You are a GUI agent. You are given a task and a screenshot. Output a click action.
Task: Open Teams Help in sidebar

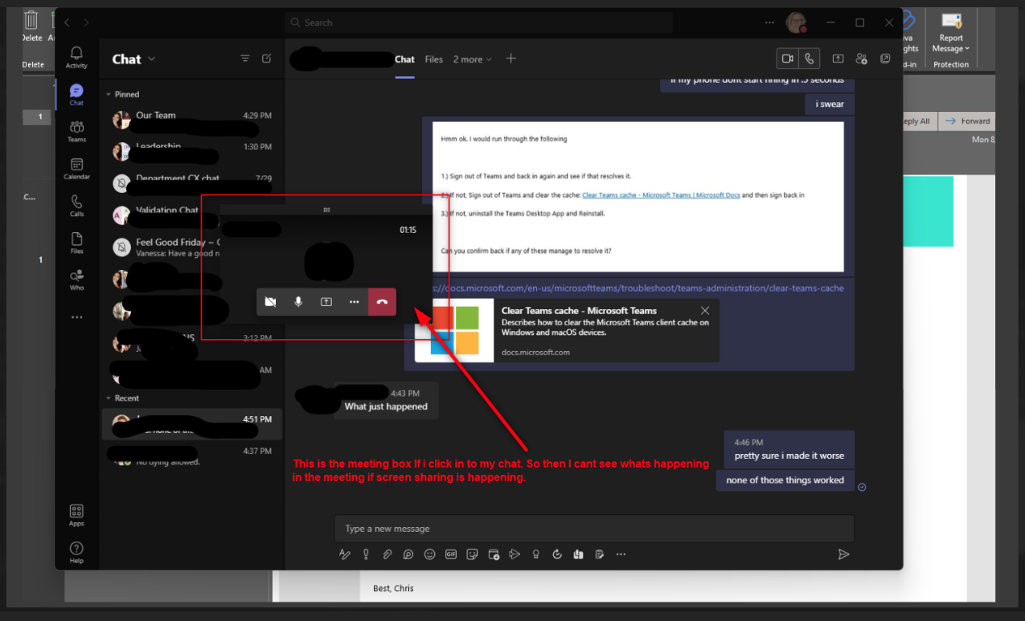(x=76, y=552)
